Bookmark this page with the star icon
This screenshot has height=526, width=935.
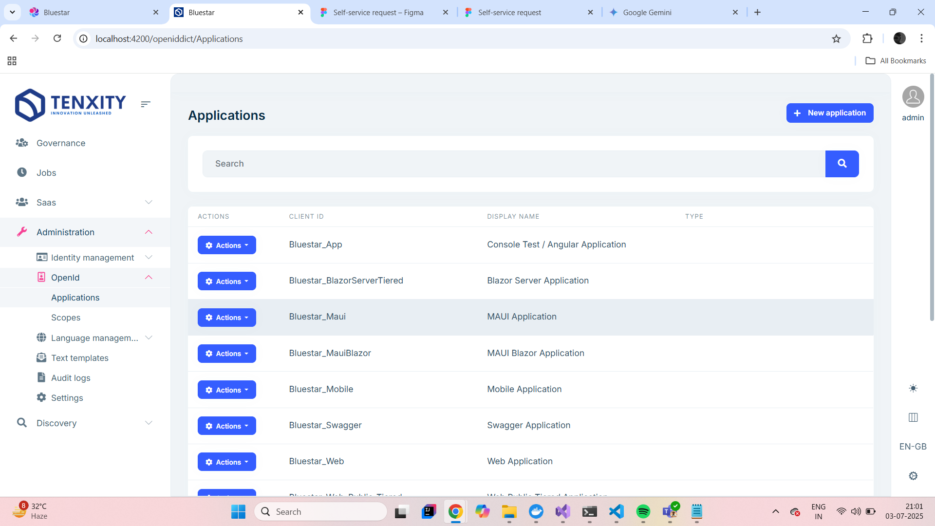[x=836, y=39]
